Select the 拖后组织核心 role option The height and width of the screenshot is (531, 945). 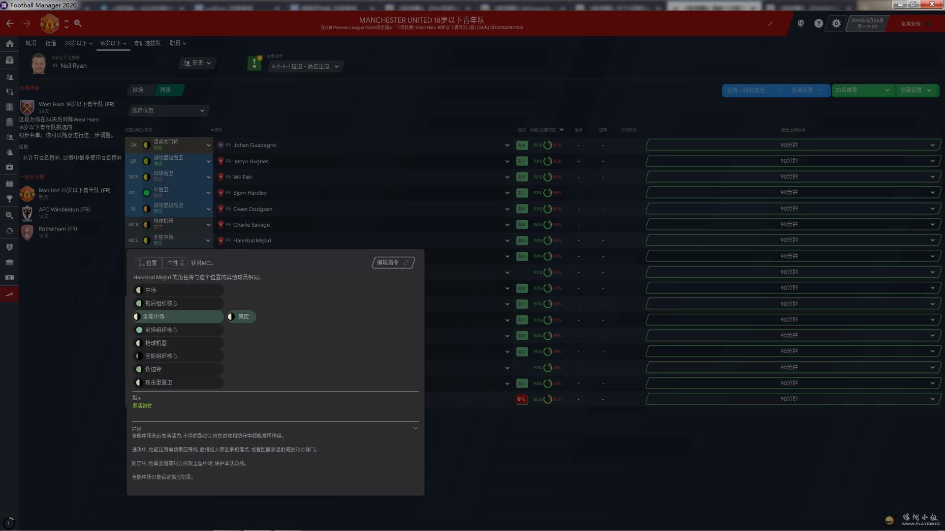coord(178,303)
